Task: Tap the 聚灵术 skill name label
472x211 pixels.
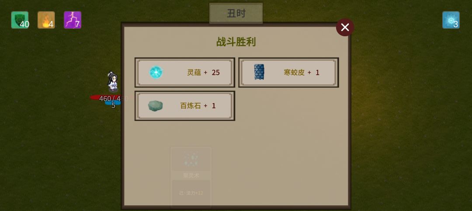Action: coord(191,175)
